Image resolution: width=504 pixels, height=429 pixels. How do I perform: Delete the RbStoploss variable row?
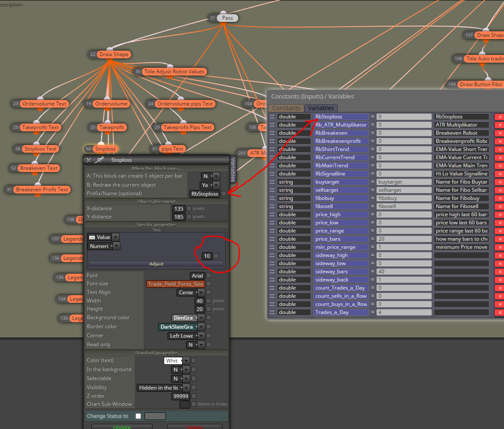point(500,117)
